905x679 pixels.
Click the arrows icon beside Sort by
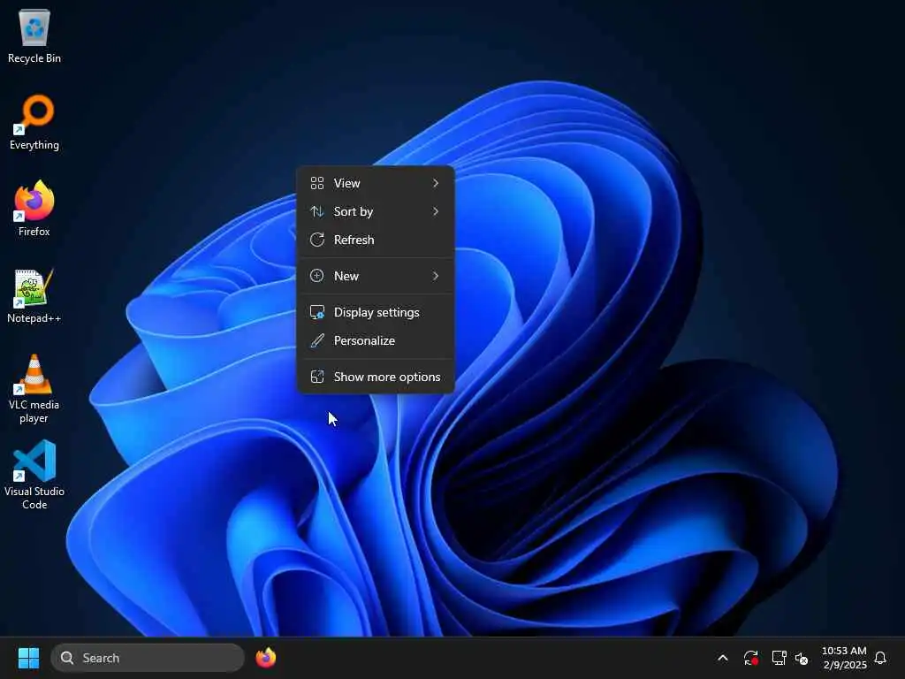317,211
